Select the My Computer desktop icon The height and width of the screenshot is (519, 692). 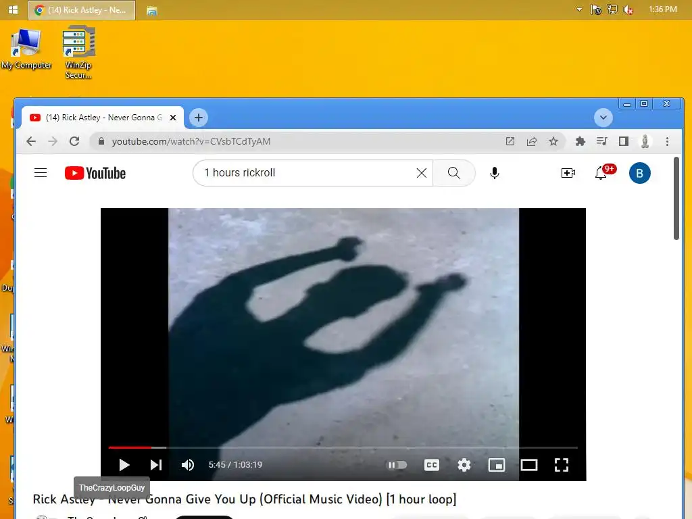point(26,49)
